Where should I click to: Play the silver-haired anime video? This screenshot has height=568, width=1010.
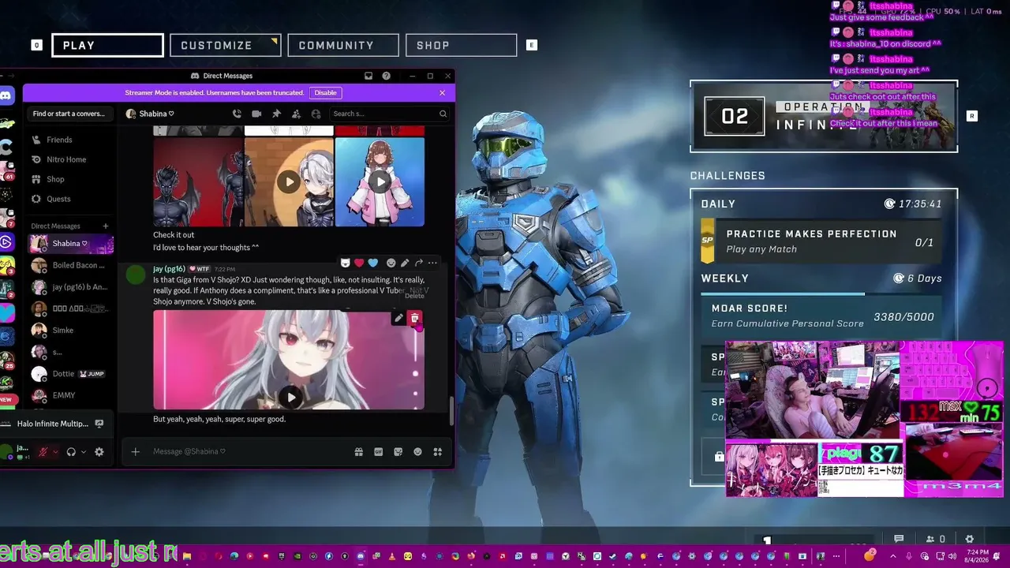[290, 182]
